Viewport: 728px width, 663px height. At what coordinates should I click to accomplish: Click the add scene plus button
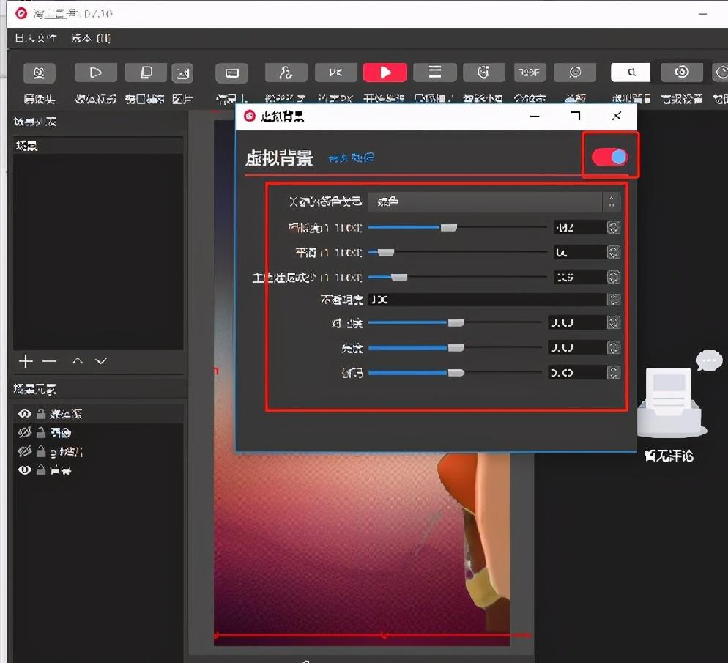(x=25, y=361)
